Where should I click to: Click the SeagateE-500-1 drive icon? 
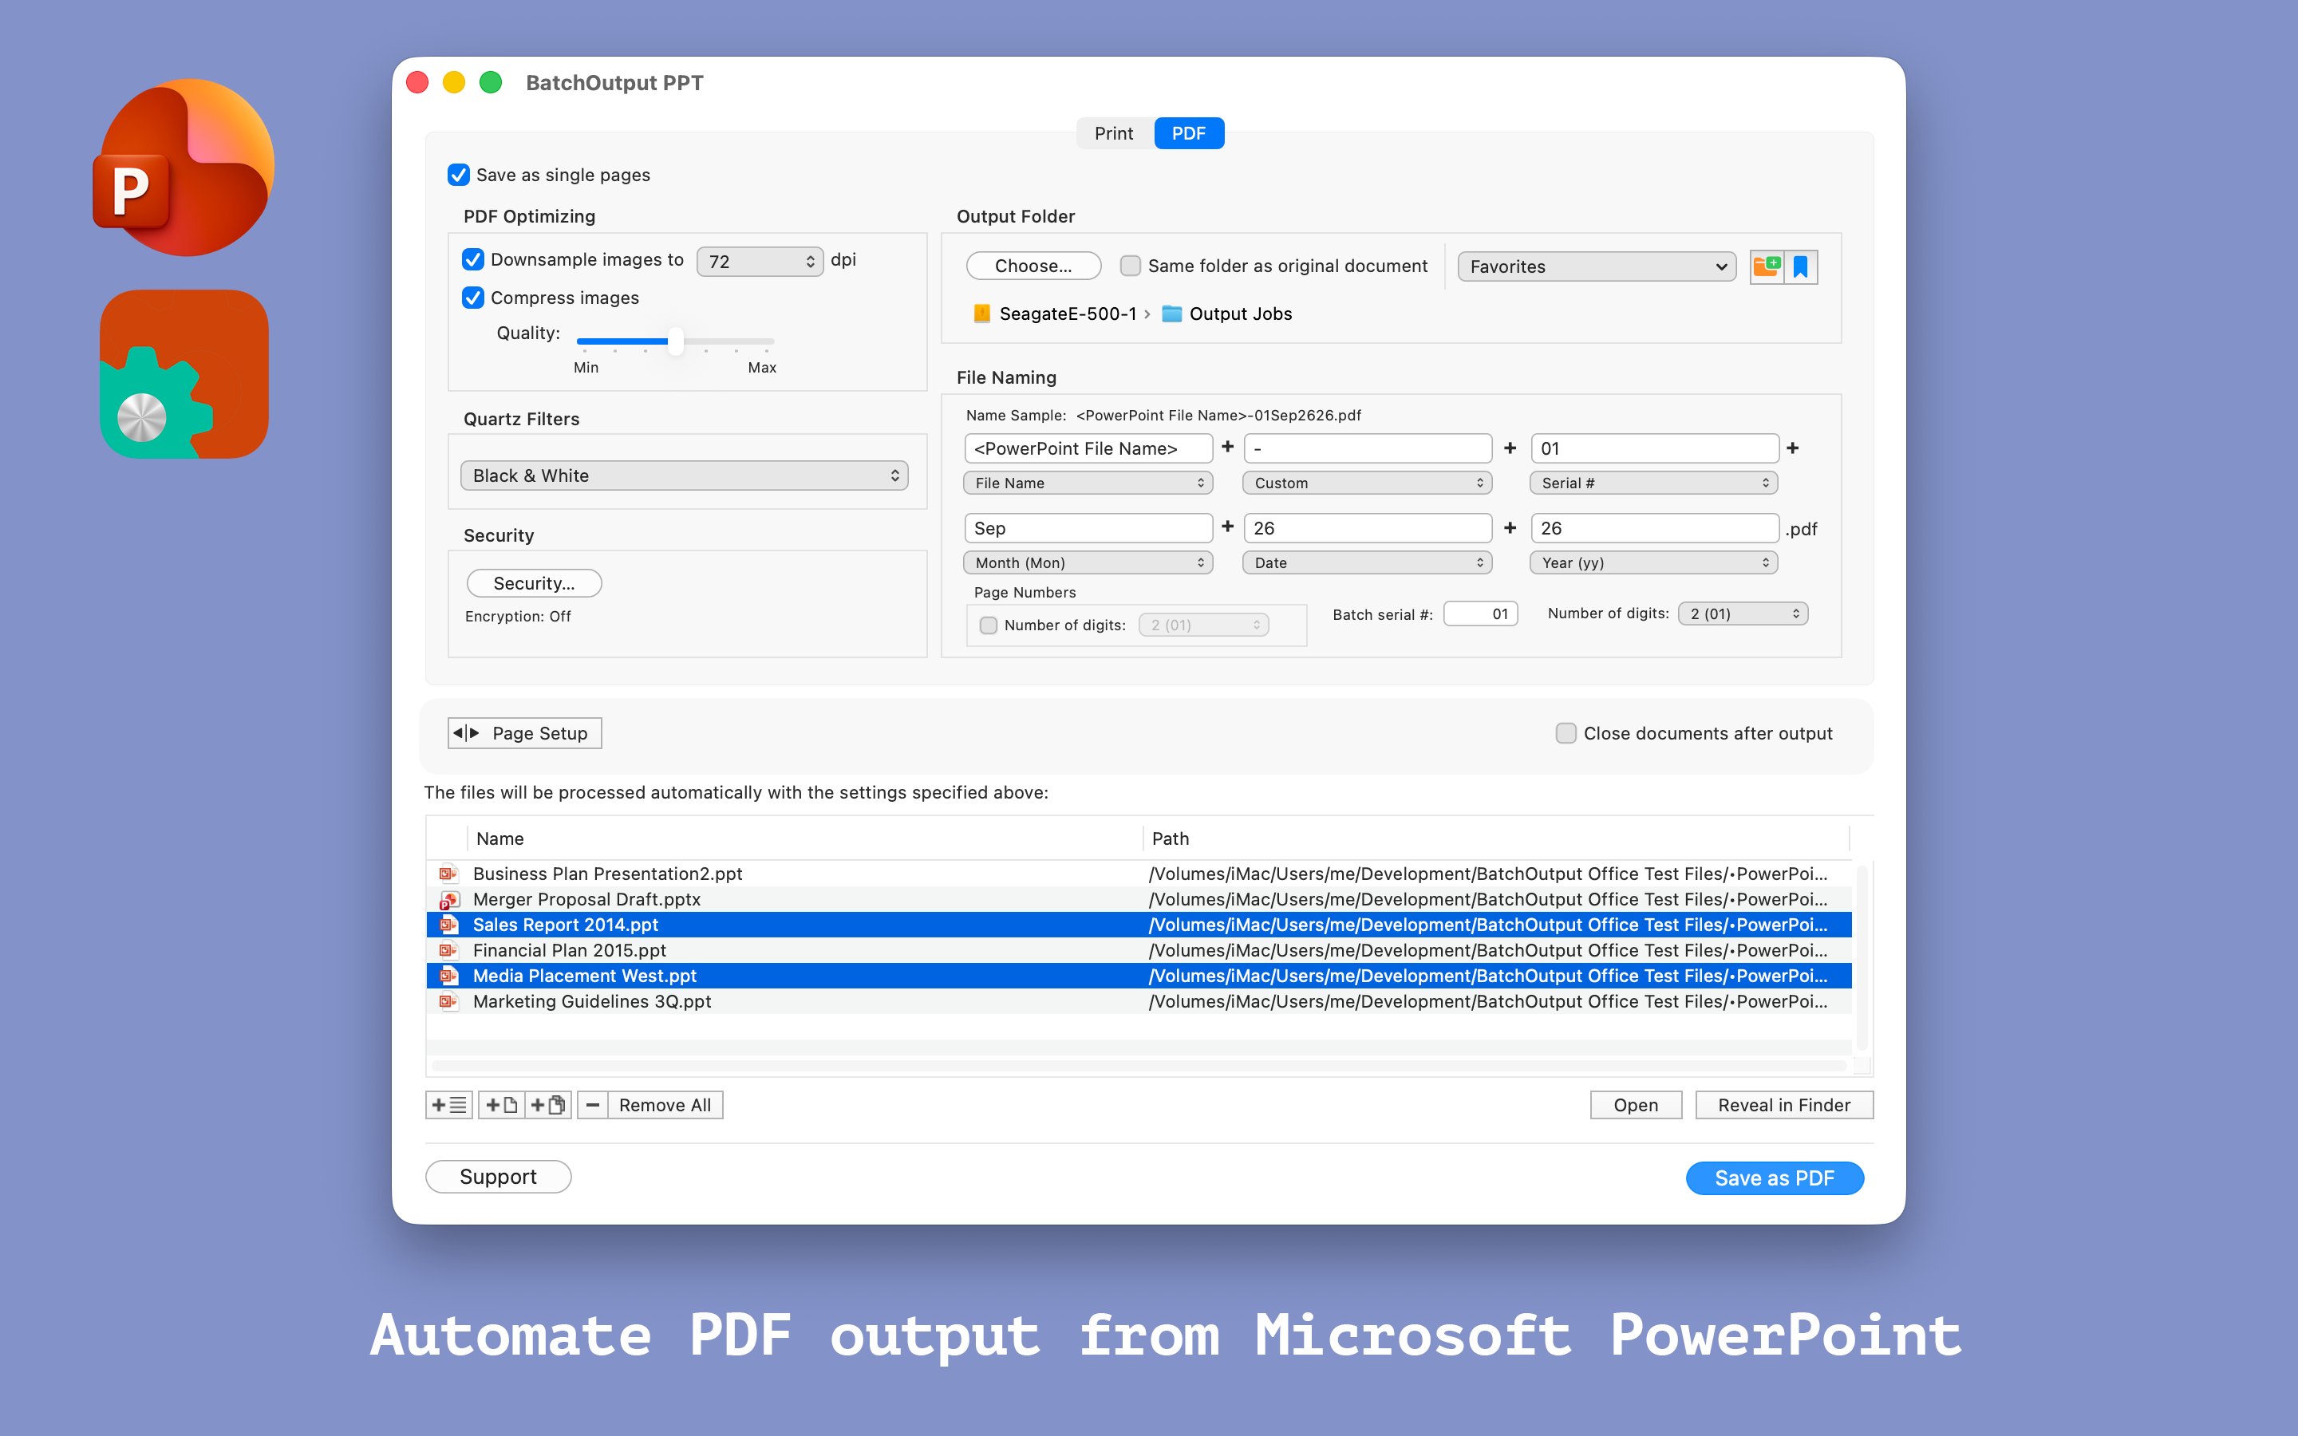[982, 314]
